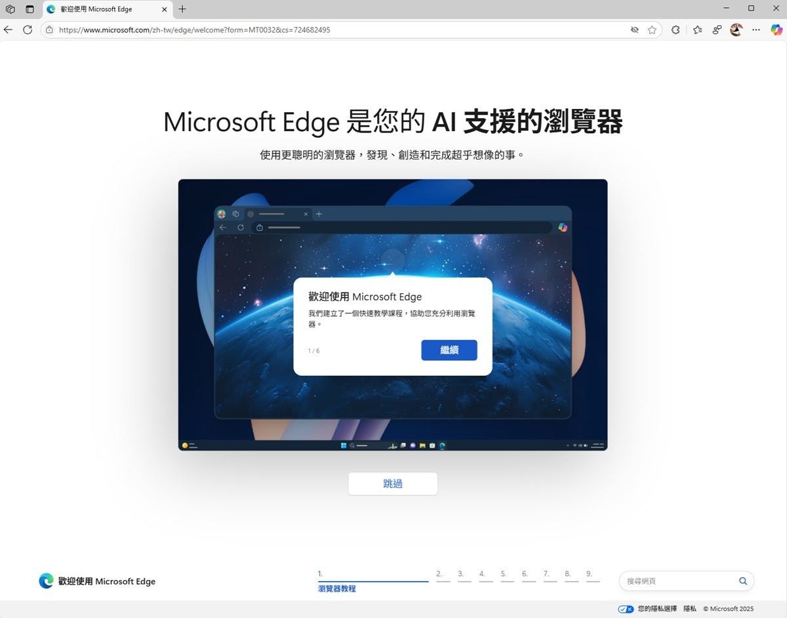Viewport: 787px width, 618px height.
Task: Close the 歡迎使用 Microsoft Edge tab
Action: coord(165,9)
